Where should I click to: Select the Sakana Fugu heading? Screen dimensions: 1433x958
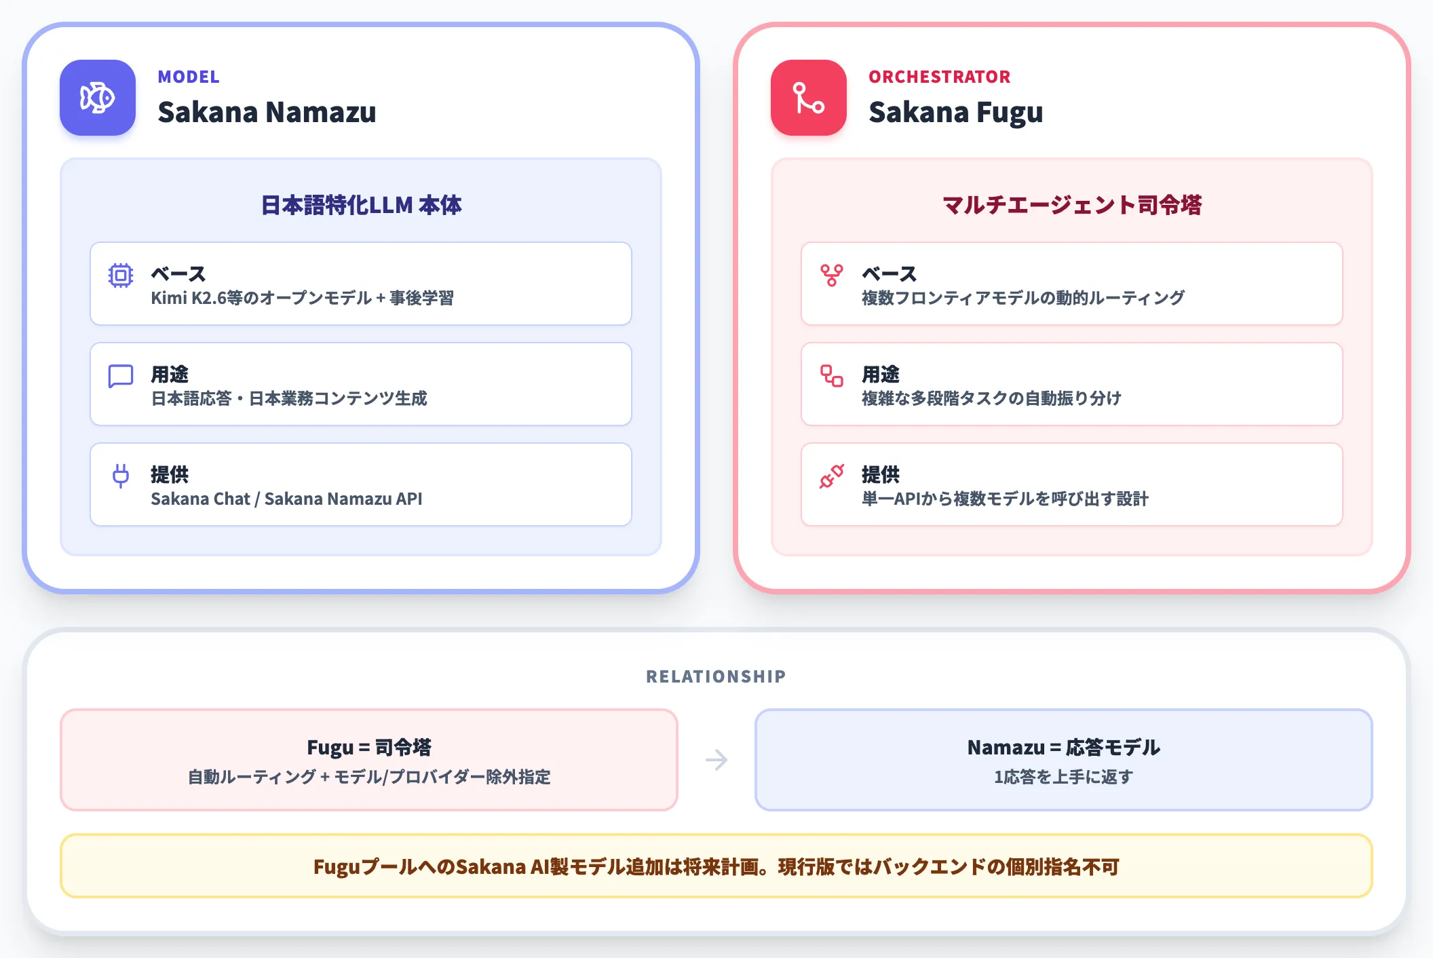956,112
